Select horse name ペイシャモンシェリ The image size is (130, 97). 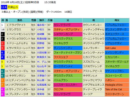pyautogui.click(x=20, y=34)
